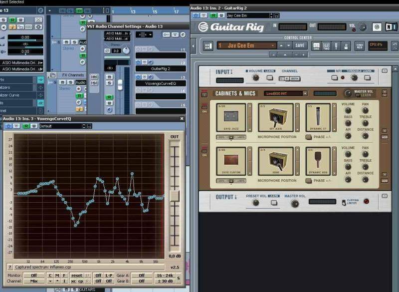Image resolution: width=399 pixels, height=292 pixels.
Task: Toggle PHASE +/- for the first cabinet
Action: click(x=309, y=137)
